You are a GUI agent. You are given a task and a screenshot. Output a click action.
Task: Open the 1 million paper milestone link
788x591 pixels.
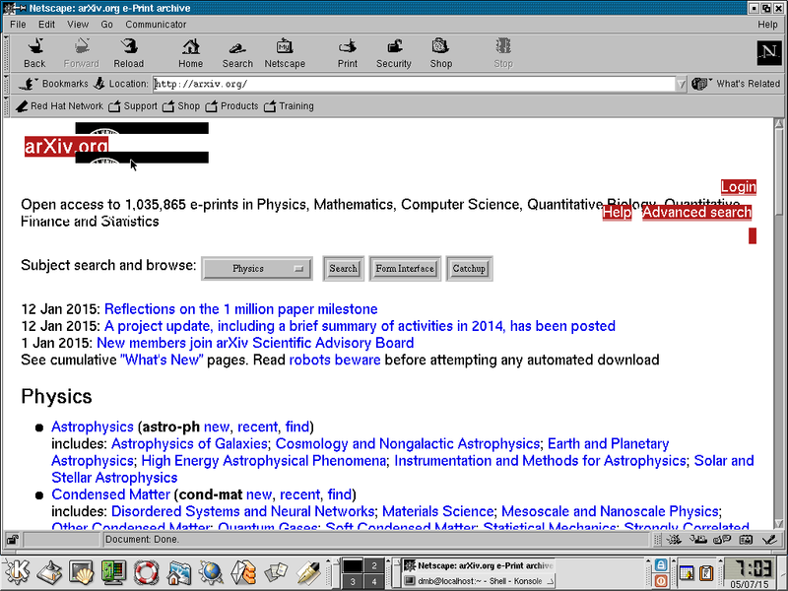tap(240, 309)
